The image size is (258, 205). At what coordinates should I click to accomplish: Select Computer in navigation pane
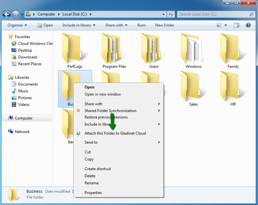27,118
